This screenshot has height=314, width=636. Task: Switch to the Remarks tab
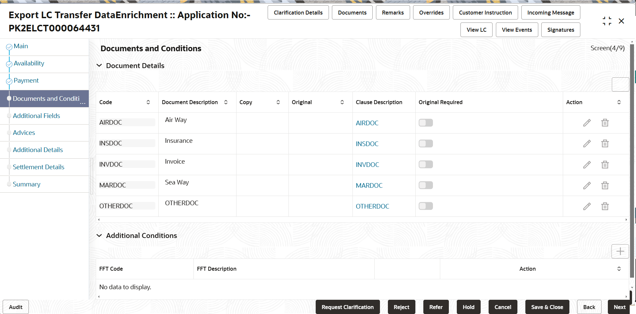[x=393, y=12]
